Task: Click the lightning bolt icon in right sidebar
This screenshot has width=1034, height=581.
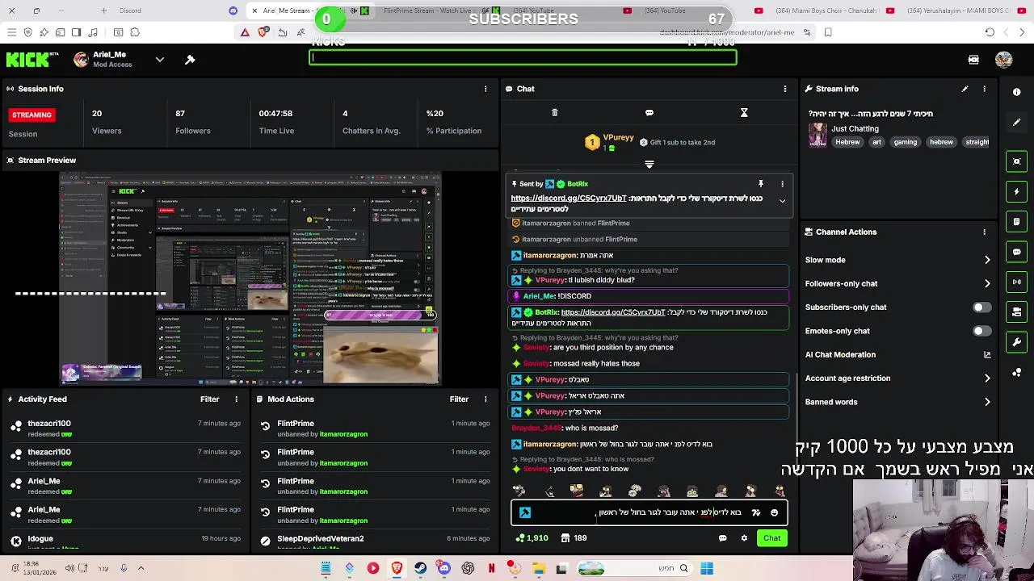Action: pos(1017,192)
